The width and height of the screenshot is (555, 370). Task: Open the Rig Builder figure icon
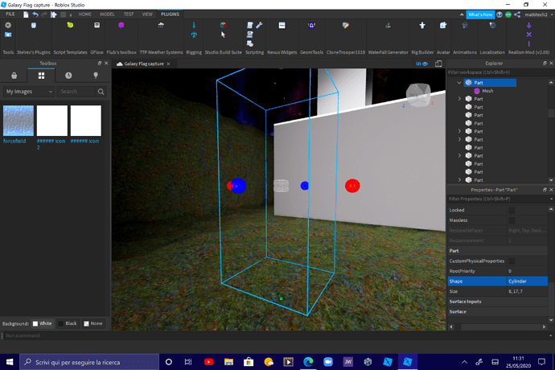(x=422, y=25)
